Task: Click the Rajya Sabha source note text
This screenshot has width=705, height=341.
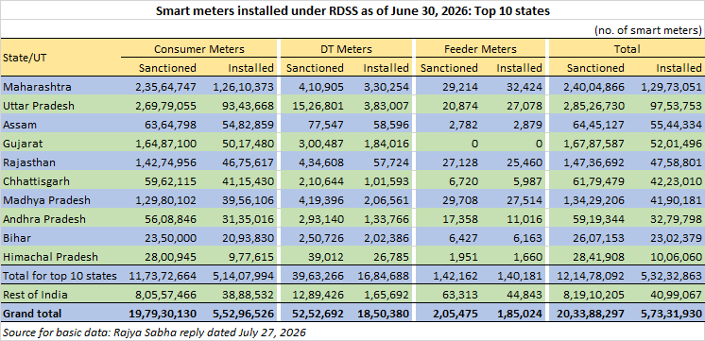Action: tap(155, 332)
